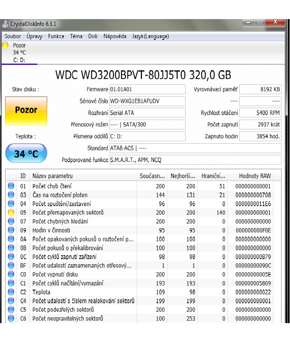
Task: Click status icon for Počet spuštění/zastavení
Action: click(x=11, y=204)
